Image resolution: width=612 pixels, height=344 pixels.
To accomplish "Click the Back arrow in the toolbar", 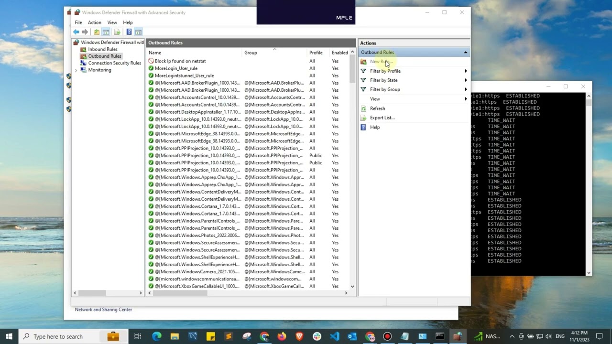I will click(x=76, y=32).
